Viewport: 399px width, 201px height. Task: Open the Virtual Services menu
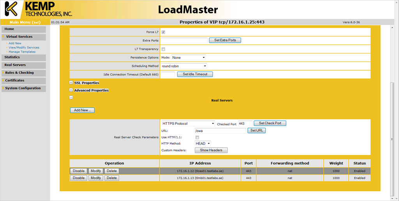(x=24, y=37)
